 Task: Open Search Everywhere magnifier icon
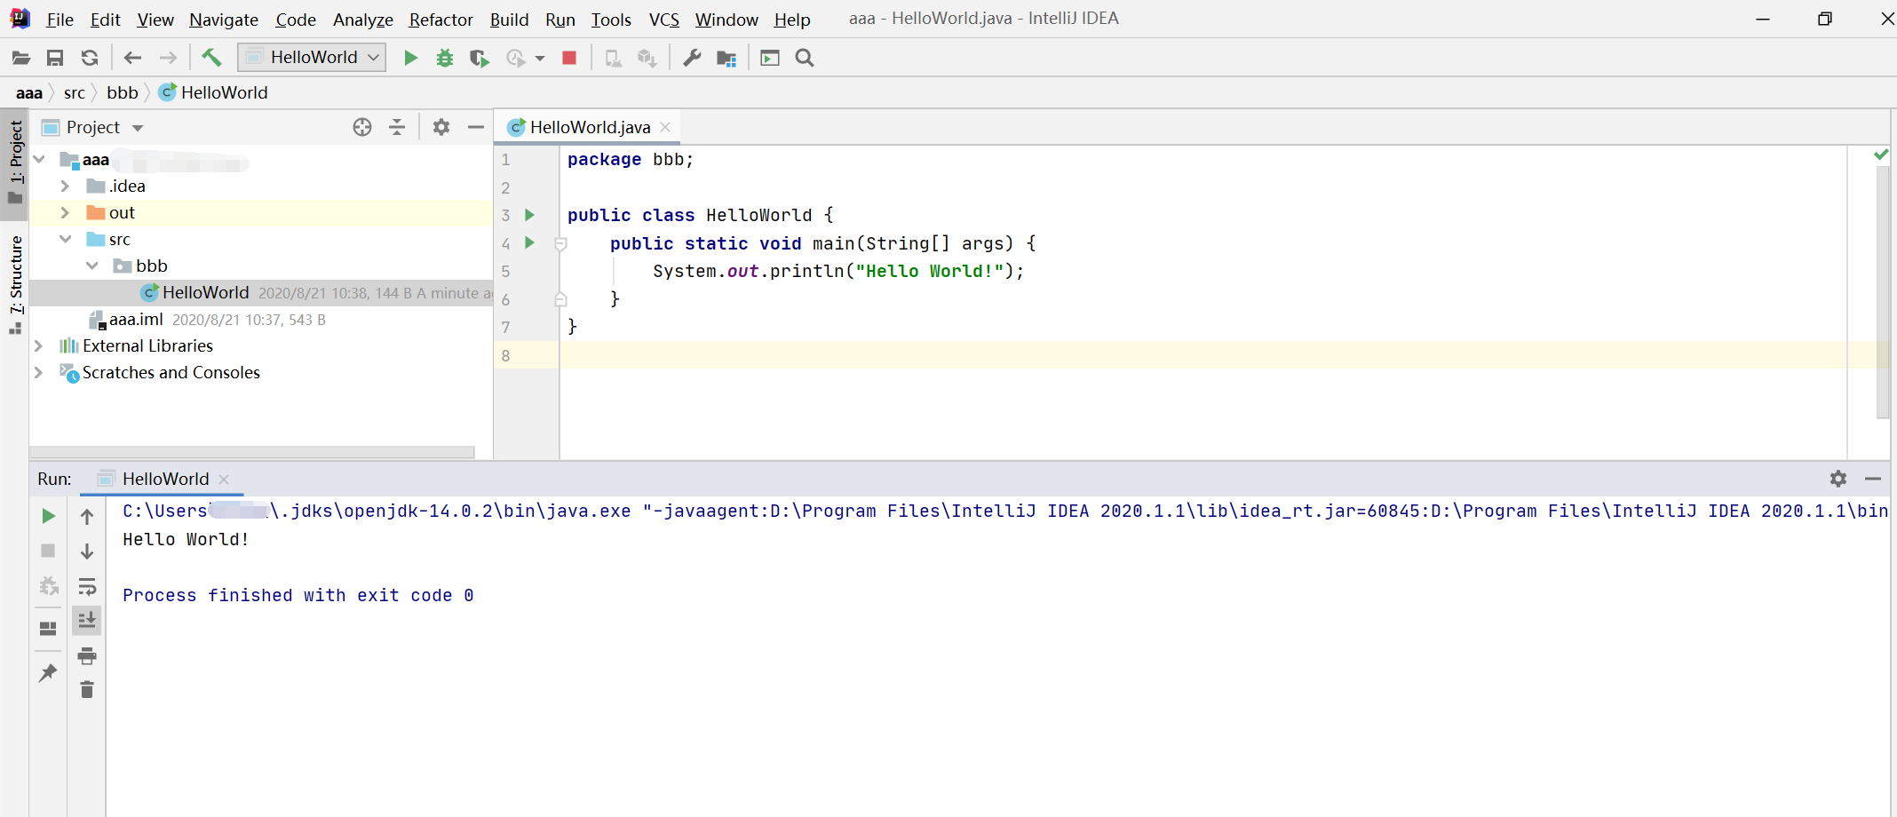[805, 58]
